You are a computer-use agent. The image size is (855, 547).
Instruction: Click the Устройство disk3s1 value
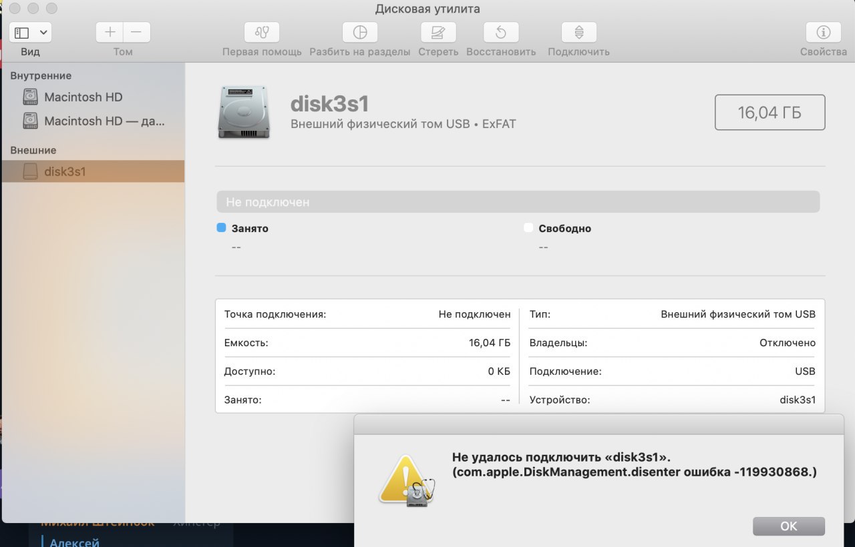coord(798,400)
